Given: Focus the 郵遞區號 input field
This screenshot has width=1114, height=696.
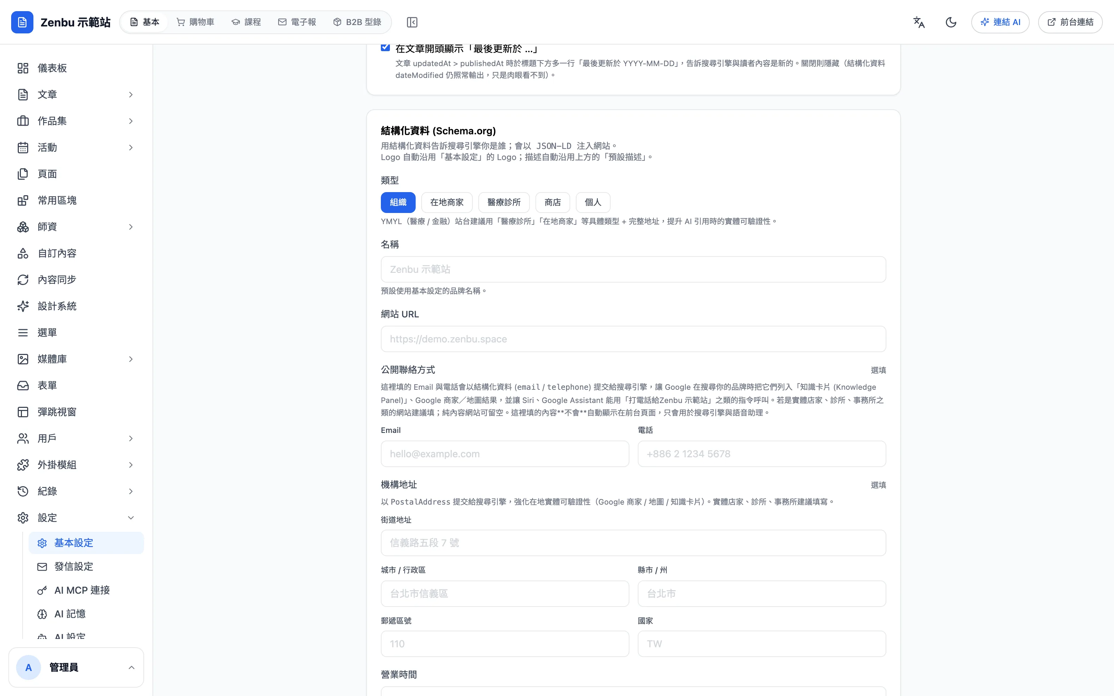Looking at the screenshot, I should pyautogui.click(x=504, y=644).
